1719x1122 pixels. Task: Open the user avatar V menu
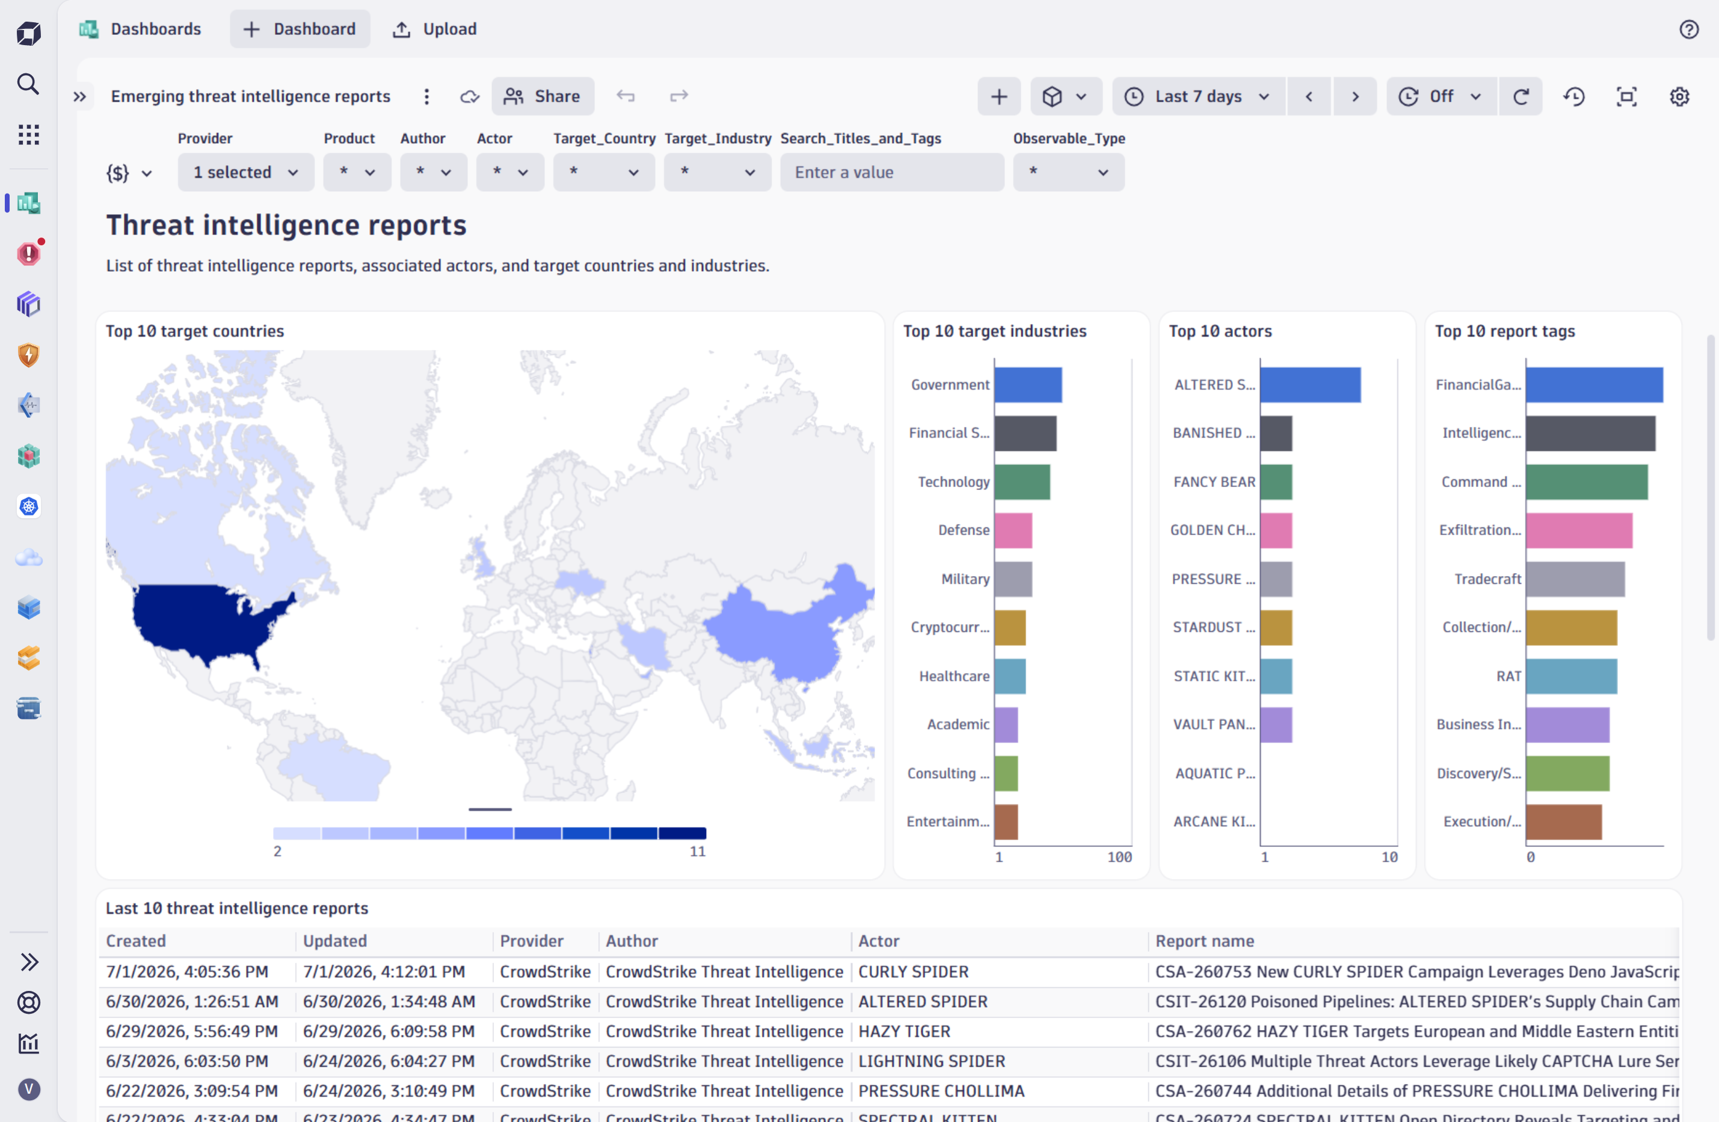(29, 1089)
